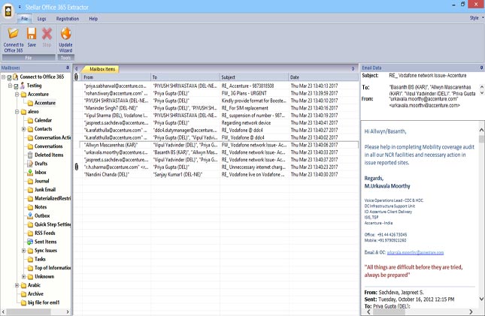This screenshot has width=485, height=316.
Task: Sort emails by the Subject column header
Action: tap(254, 77)
